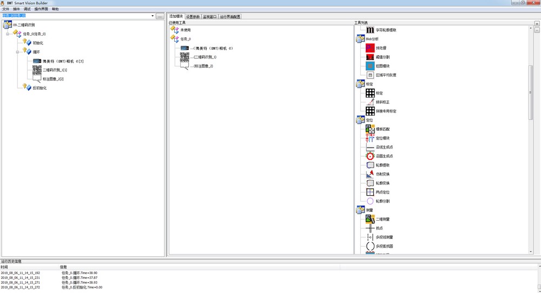
Task: Select the 定位模块 positioning tool icon
Action: point(370,138)
